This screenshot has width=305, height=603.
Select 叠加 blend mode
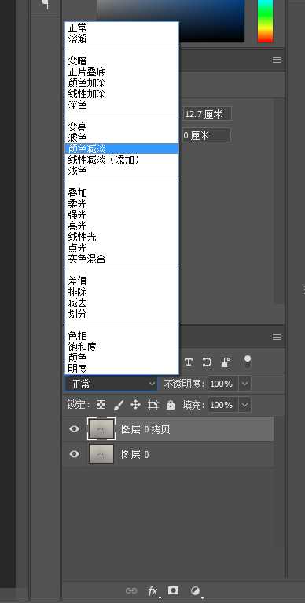(x=122, y=193)
